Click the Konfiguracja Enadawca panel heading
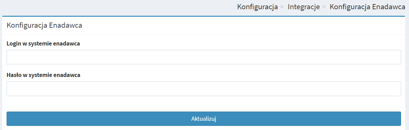 44,26
